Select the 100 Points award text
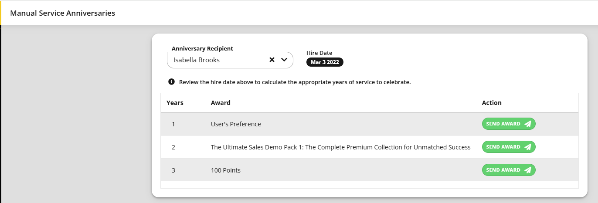The image size is (598, 203). pos(226,170)
